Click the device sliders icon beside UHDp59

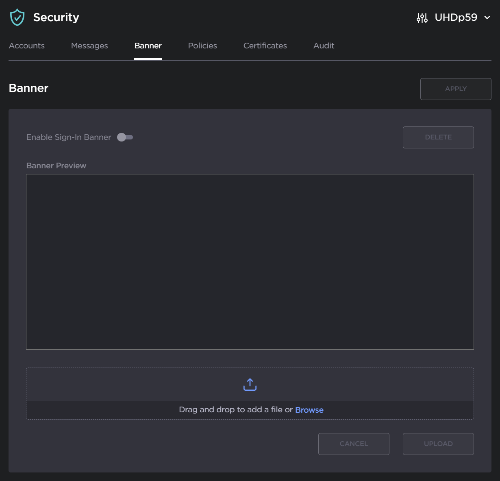tap(422, 18)
